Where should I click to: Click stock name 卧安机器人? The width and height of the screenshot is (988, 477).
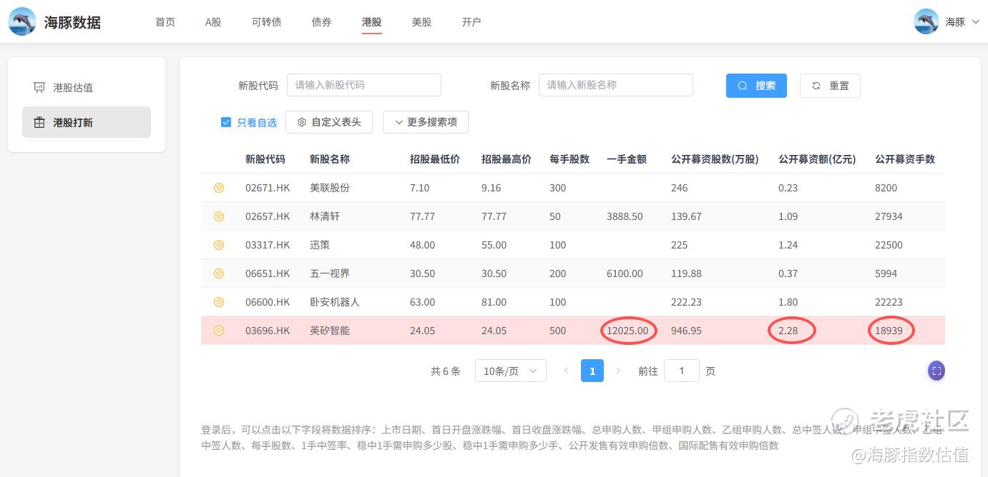tap(335, 302)
